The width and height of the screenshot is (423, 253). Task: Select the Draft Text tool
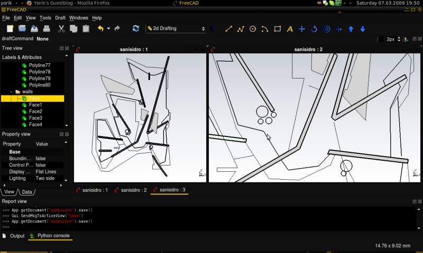[x=289, y=28]
